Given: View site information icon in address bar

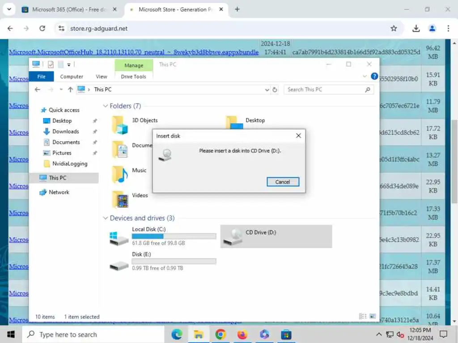Looking at the screenshot, I should click(61, 28).
